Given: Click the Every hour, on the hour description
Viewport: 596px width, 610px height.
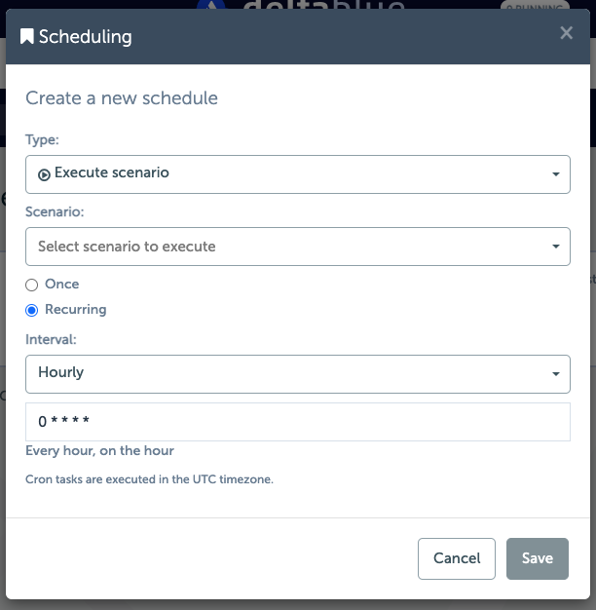Looking at the screenshot, I should 100,451.
